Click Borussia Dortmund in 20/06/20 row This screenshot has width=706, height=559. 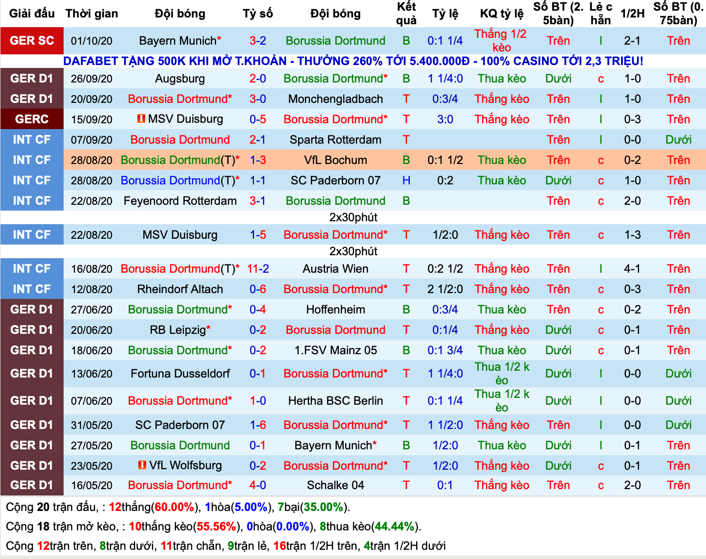pos(336,330)
